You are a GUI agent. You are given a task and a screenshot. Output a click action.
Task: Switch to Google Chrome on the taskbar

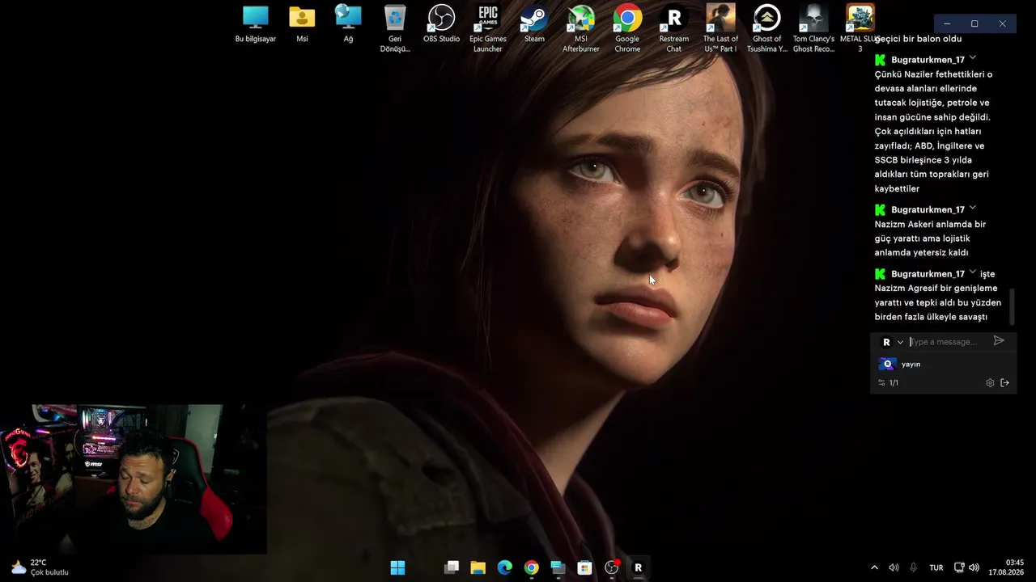[x=532, y=567]
